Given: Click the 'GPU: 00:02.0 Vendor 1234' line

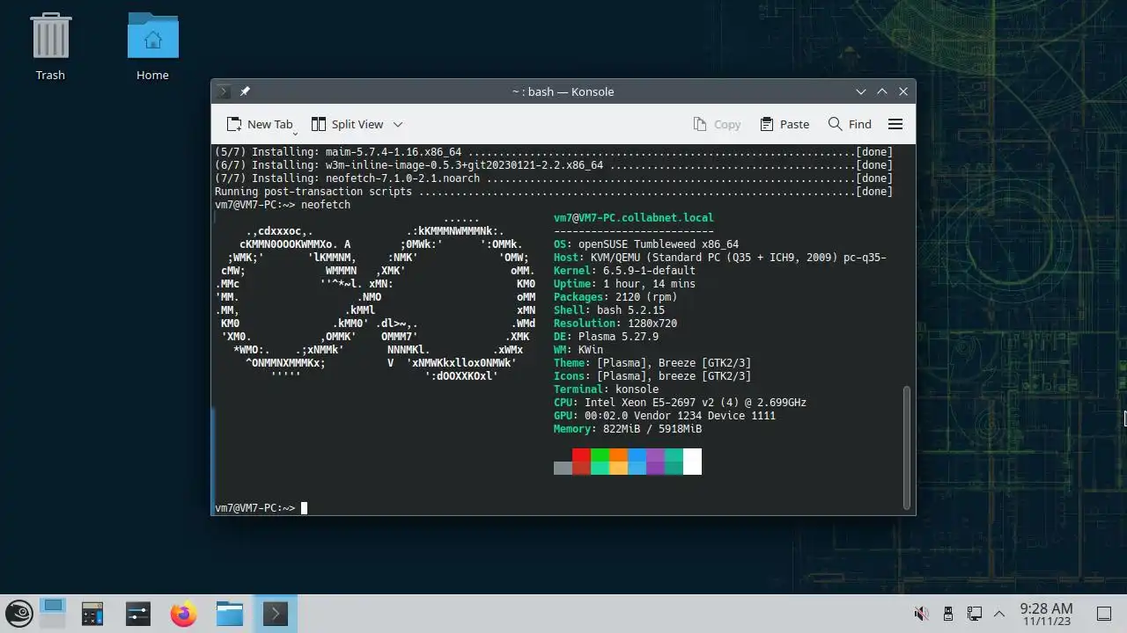Looking at the screenshot, I should click(x=665, y=416).
